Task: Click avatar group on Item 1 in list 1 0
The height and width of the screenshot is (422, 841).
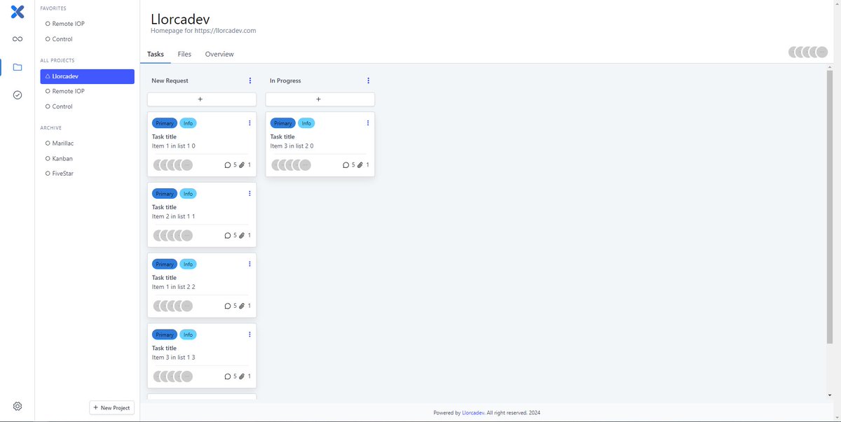Action: (x=173, y=165)
